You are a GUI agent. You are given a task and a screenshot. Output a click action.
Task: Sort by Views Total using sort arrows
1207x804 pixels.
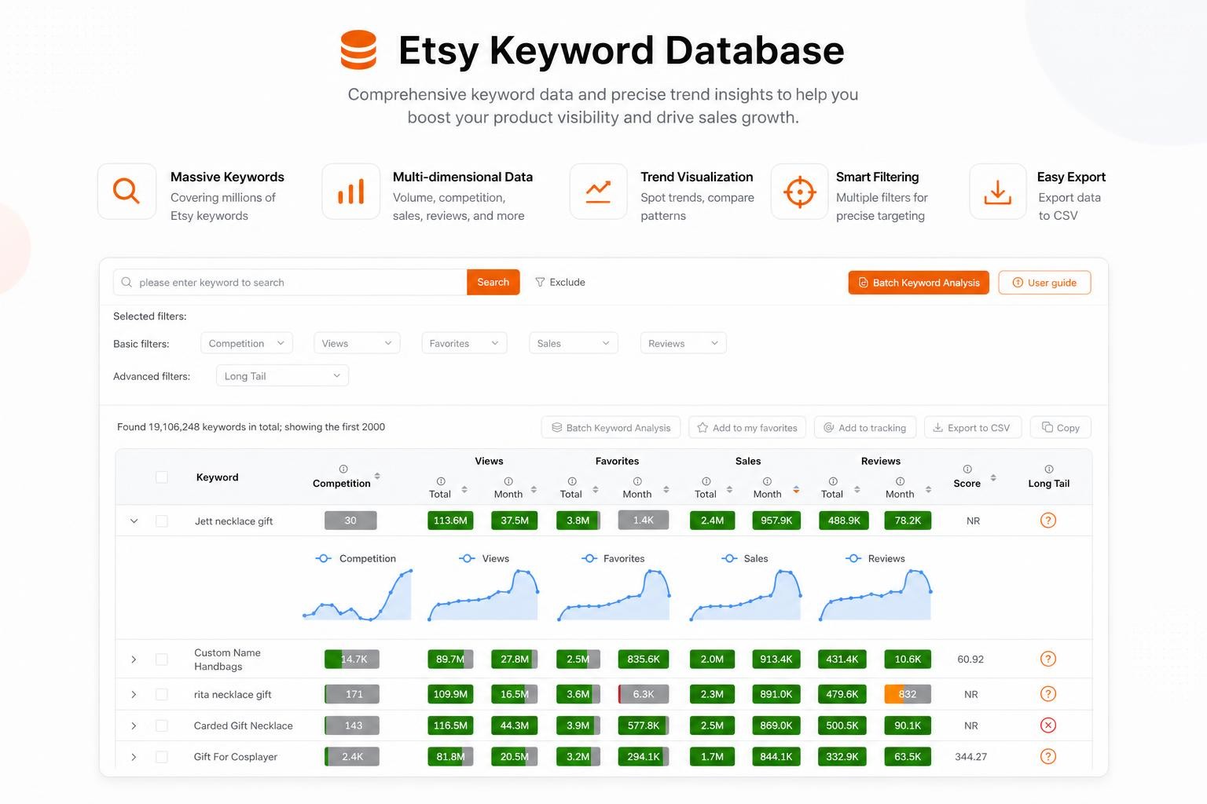[x=464, y=489]
